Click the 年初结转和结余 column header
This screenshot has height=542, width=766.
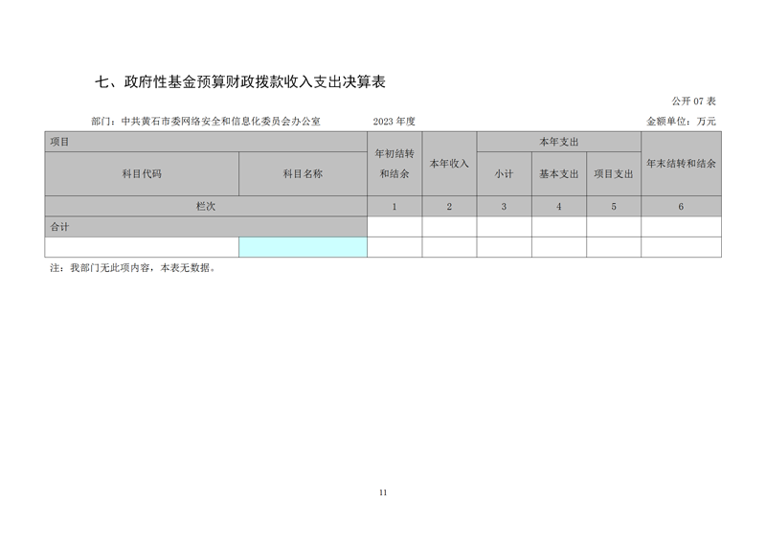click(x=394, y=164)
